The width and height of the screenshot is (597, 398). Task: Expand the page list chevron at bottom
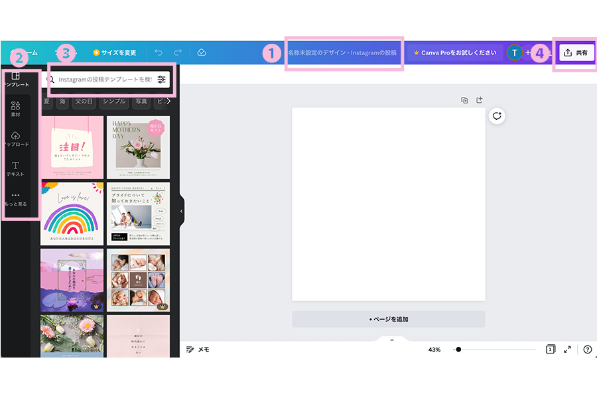(391, 340)
